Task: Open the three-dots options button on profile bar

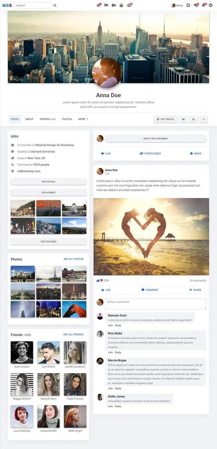Action: 204,119
